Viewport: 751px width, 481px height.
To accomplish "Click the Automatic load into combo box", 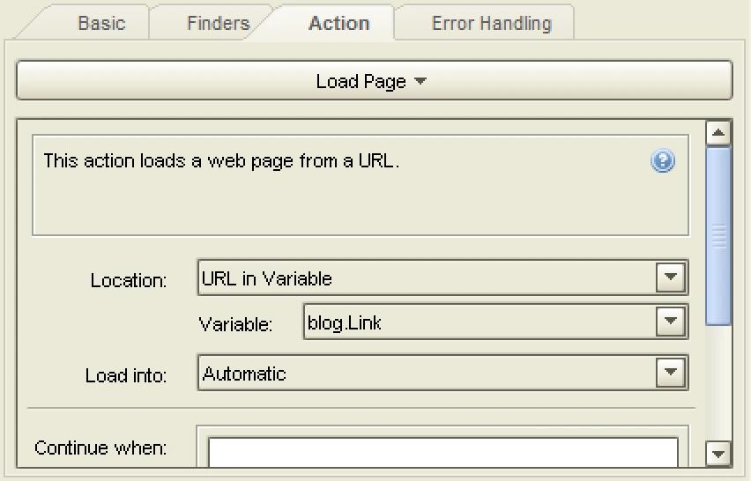I will point(442,372).
